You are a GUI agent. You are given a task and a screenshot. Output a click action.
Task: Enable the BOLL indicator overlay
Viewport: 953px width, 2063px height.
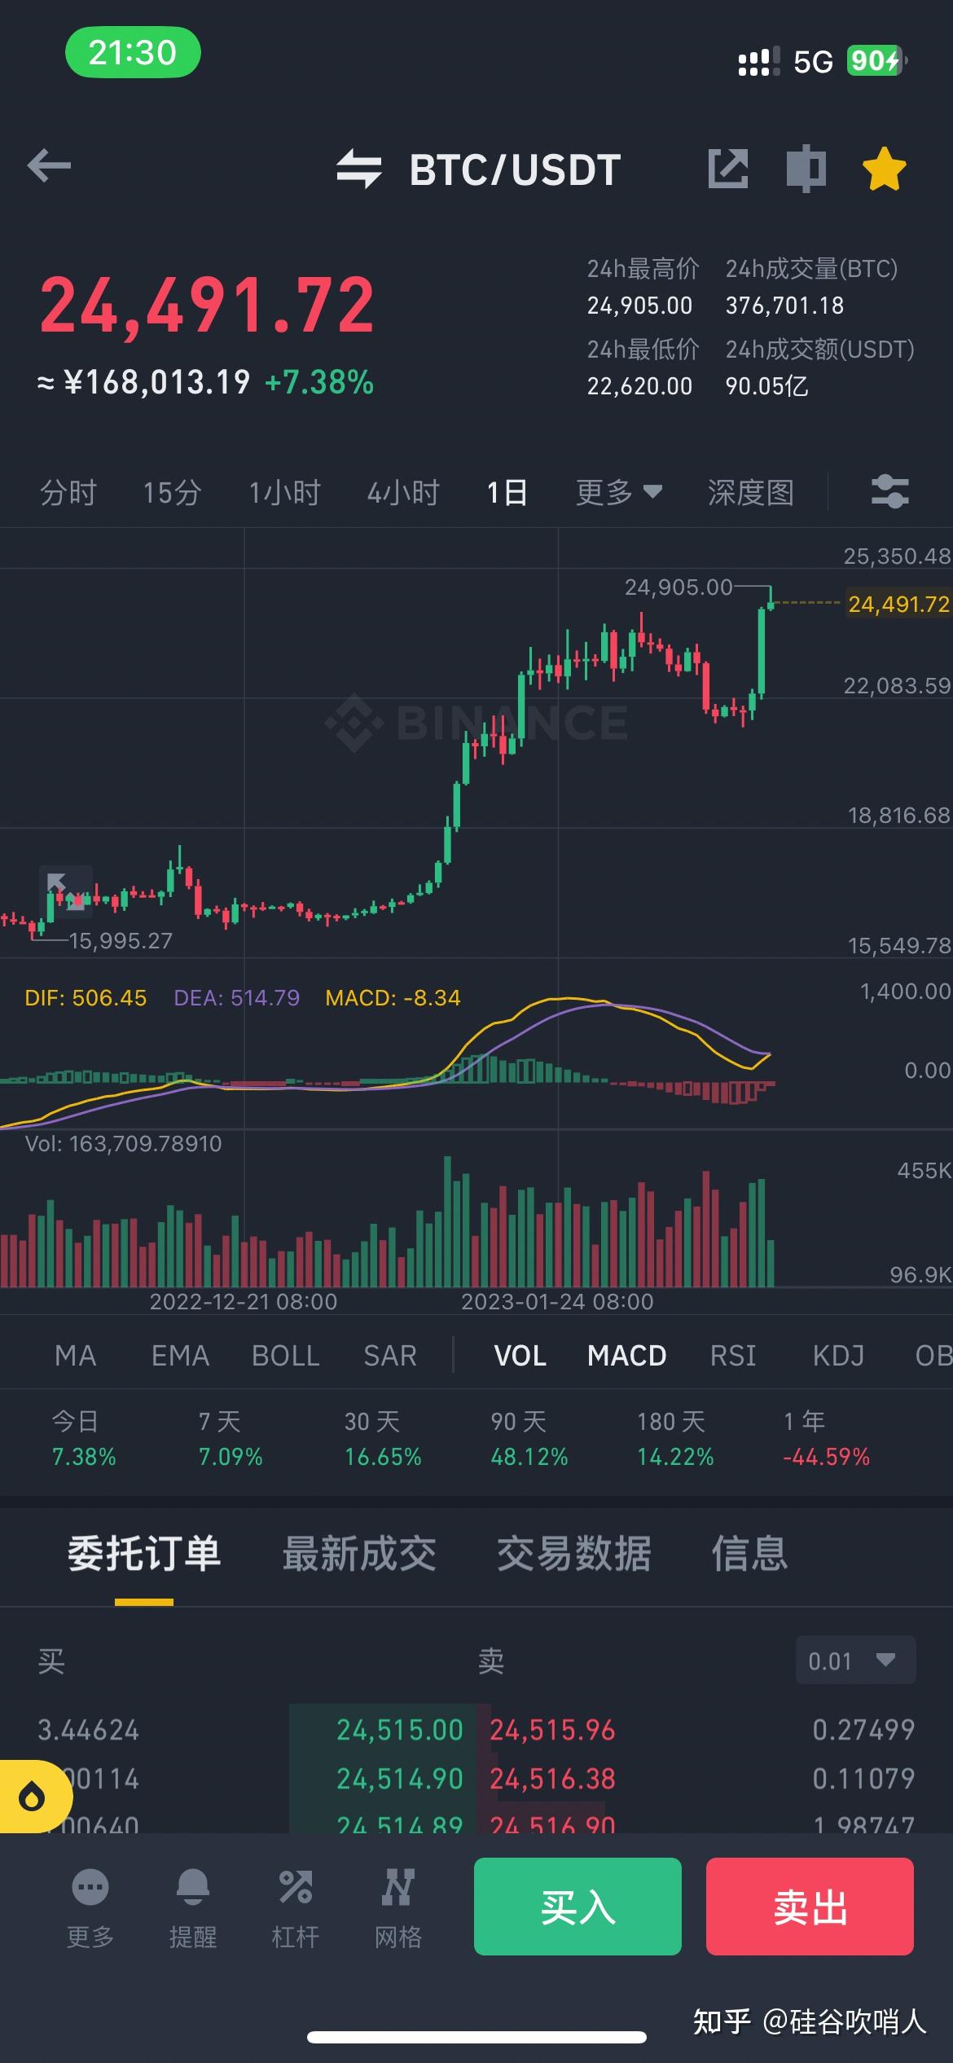pyautogui.click(x=285, y=1356)
